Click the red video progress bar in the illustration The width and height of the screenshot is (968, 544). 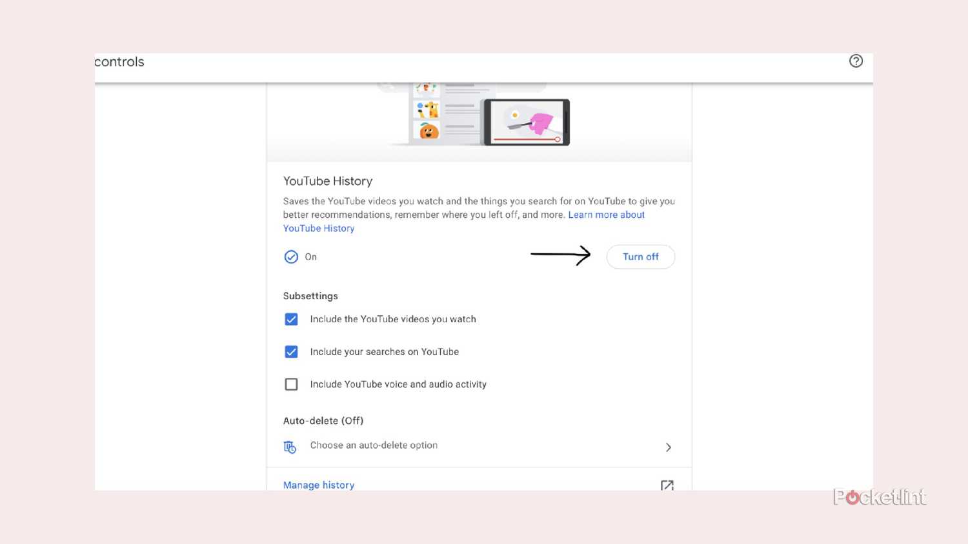point(525,139)
